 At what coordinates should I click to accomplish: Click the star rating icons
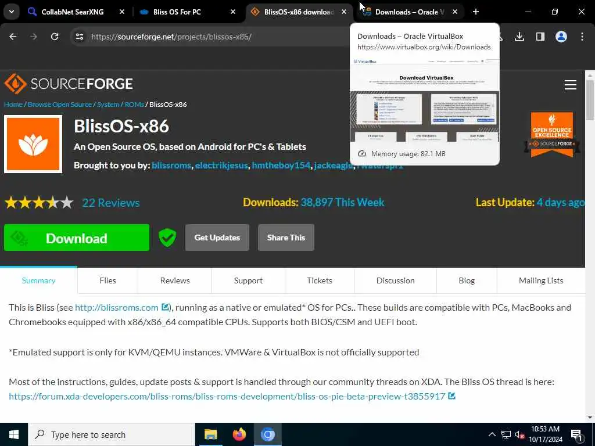pyautogui.click(x=39, y=203)
